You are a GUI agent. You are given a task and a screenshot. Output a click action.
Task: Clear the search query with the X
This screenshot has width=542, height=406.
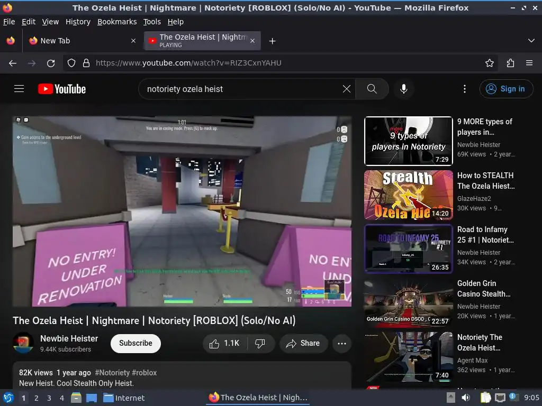click(x=346, y=89)
